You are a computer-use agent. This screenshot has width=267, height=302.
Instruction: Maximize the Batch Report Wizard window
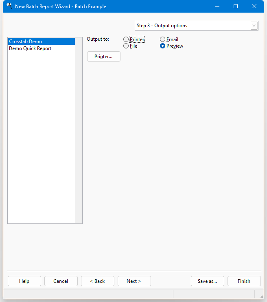pyautogui.click(x=236, y=7)
